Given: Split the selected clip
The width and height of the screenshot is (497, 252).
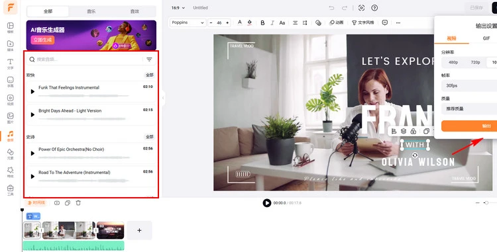Looking at the screenshot, I should (x=57, y=203).
